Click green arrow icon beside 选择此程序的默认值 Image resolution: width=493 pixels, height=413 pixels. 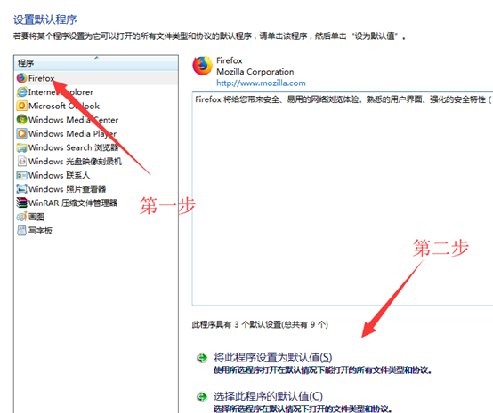coord(202,397)
